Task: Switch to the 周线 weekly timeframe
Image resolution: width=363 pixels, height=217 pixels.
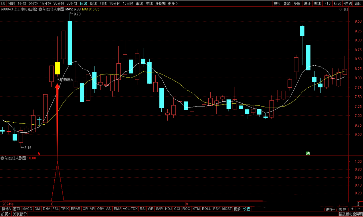Action: (x=93, y=3)
